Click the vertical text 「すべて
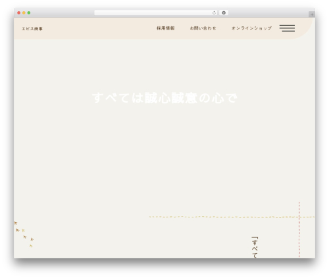Screen dimensions: 329x278 coord(255,247)
